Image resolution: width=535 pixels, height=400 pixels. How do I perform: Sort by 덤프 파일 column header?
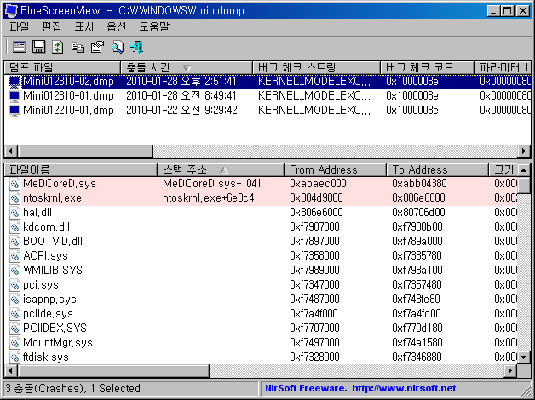pyautogui.click(x=62, y=67)
